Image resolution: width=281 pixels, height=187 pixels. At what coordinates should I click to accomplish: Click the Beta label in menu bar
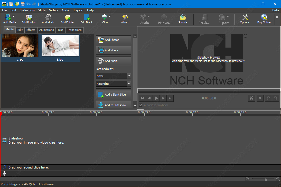[x=275, y=10]
